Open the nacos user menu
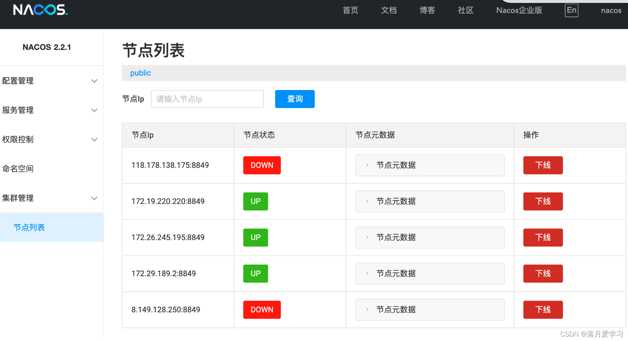Screen dimensions: 628x341 tap(611, 11)
